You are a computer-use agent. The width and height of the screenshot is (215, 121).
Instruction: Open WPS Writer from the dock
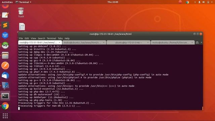[x=5, y=35]
